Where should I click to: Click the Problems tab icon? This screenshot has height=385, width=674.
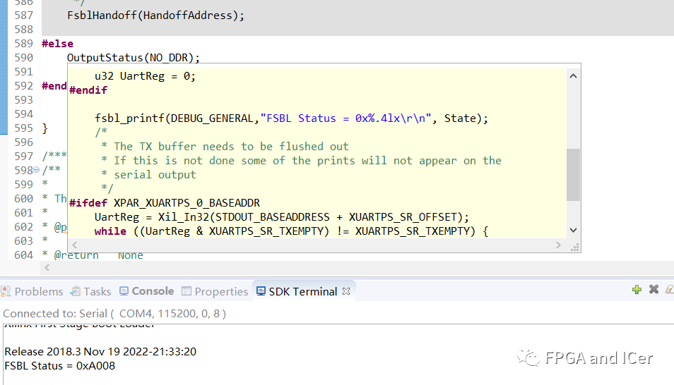pos(6,291)
